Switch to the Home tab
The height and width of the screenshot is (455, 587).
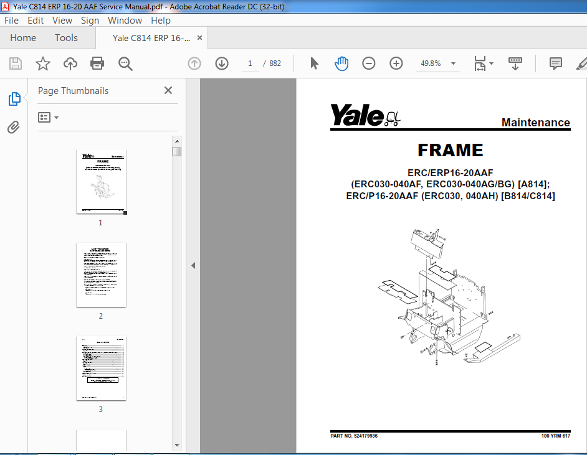tap(23, 38)
